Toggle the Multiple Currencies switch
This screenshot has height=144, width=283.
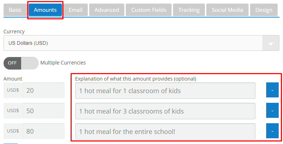click(x=21, y=63)
